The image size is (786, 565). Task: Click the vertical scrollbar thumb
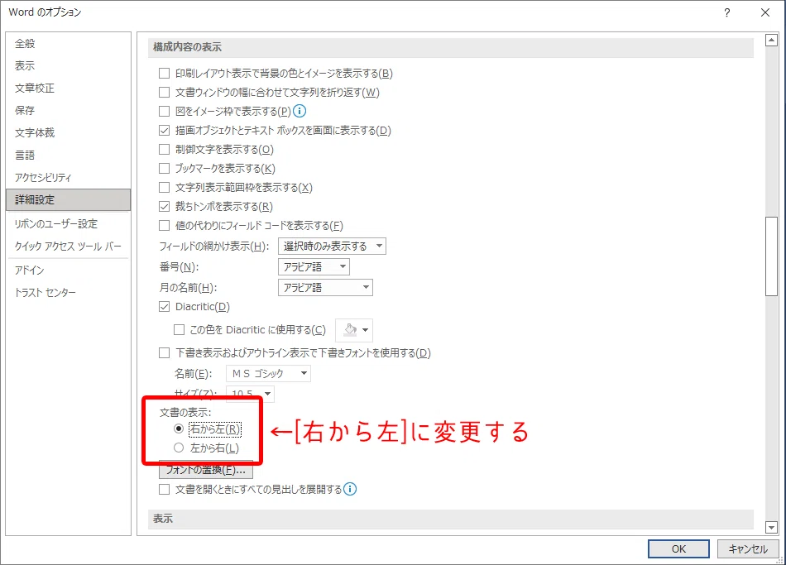[x=771, y=256]
